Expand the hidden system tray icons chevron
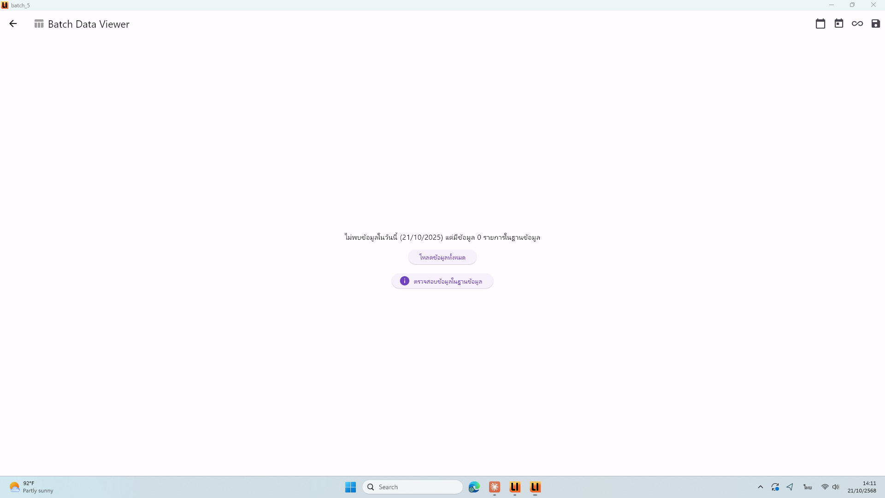Screen dimensions: 885x498 pos(761,487)
